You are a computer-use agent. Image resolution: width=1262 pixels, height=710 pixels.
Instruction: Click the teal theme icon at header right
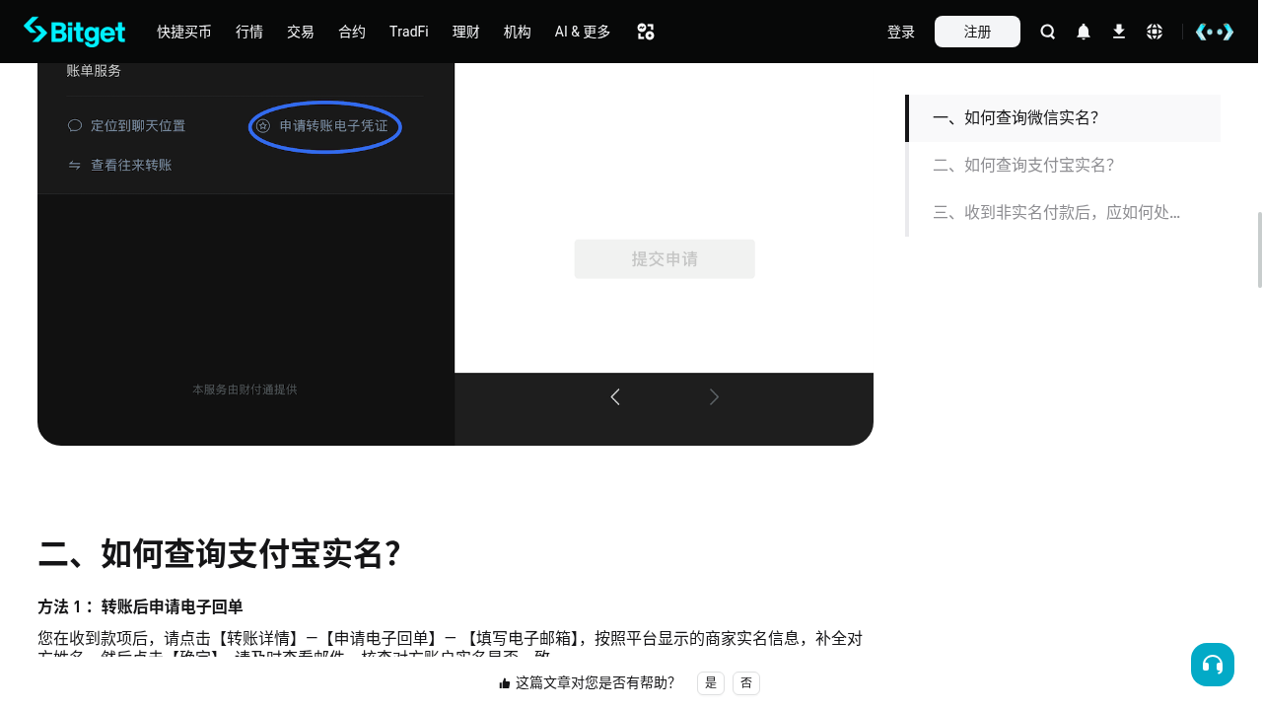[1215, 32]
